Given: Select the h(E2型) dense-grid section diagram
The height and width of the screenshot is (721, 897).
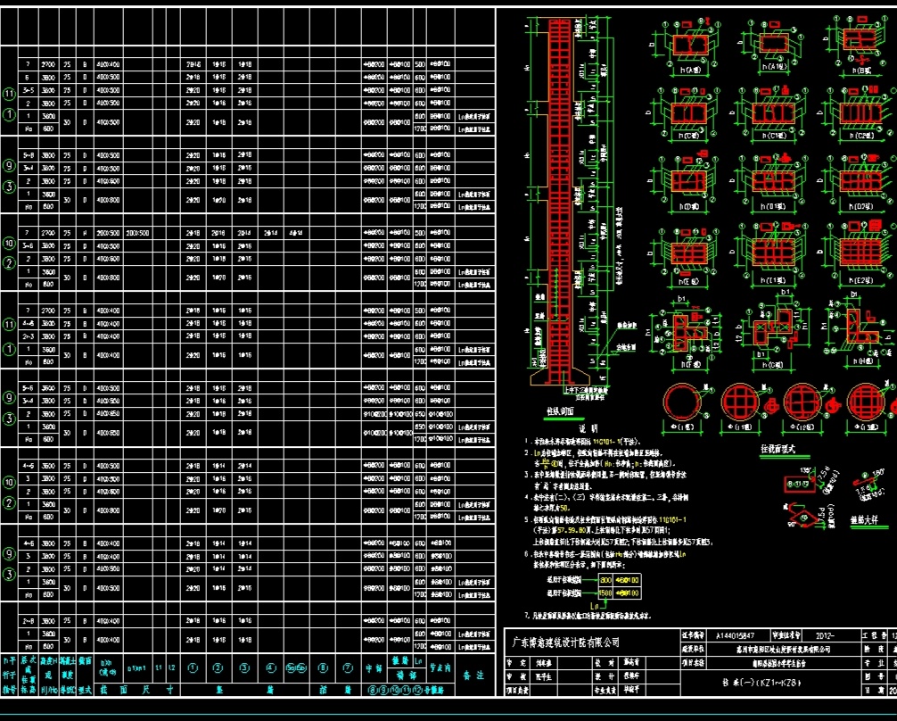Looking at the screenshot, I should 860,253.
